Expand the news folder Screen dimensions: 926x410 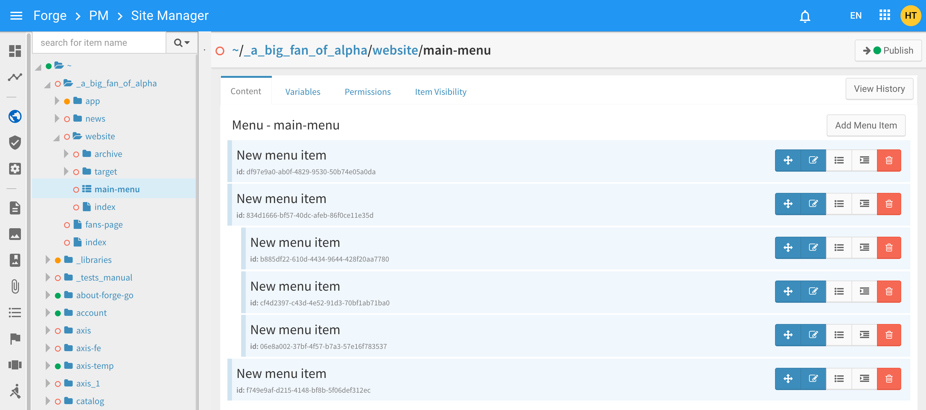click(57, 118)
